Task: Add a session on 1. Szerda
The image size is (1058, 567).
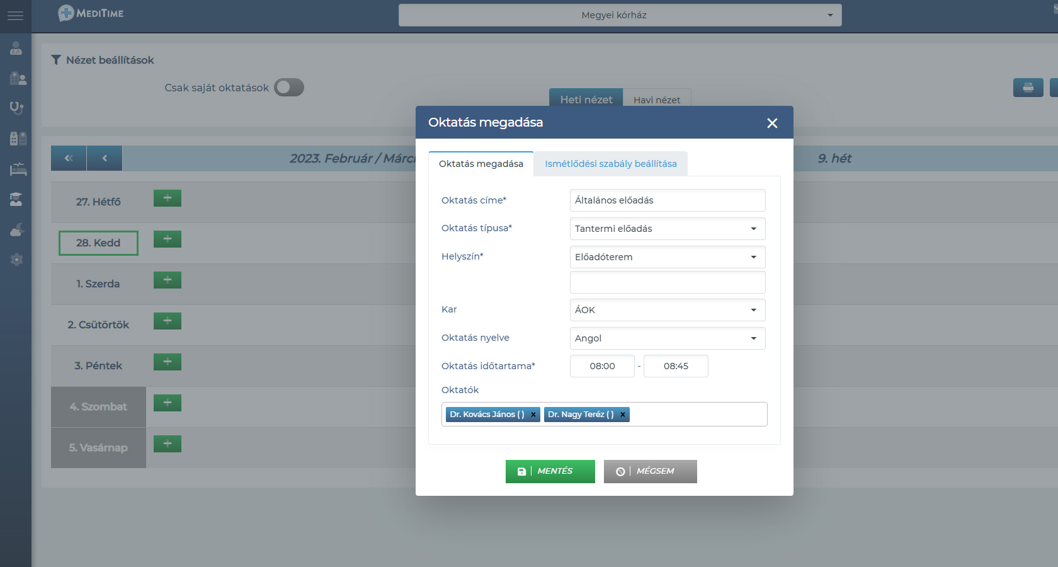Action: pos(168,280)
